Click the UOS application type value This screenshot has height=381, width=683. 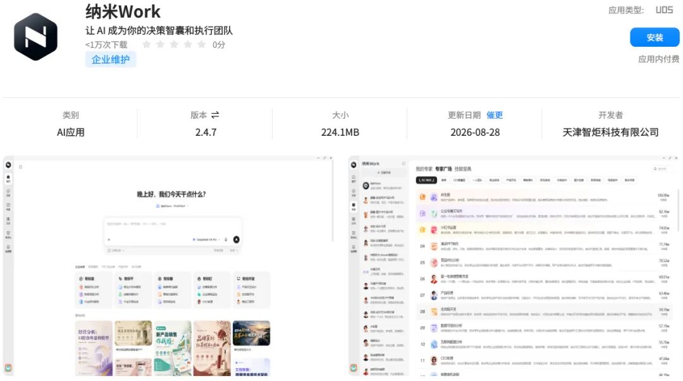pos(664,10)
